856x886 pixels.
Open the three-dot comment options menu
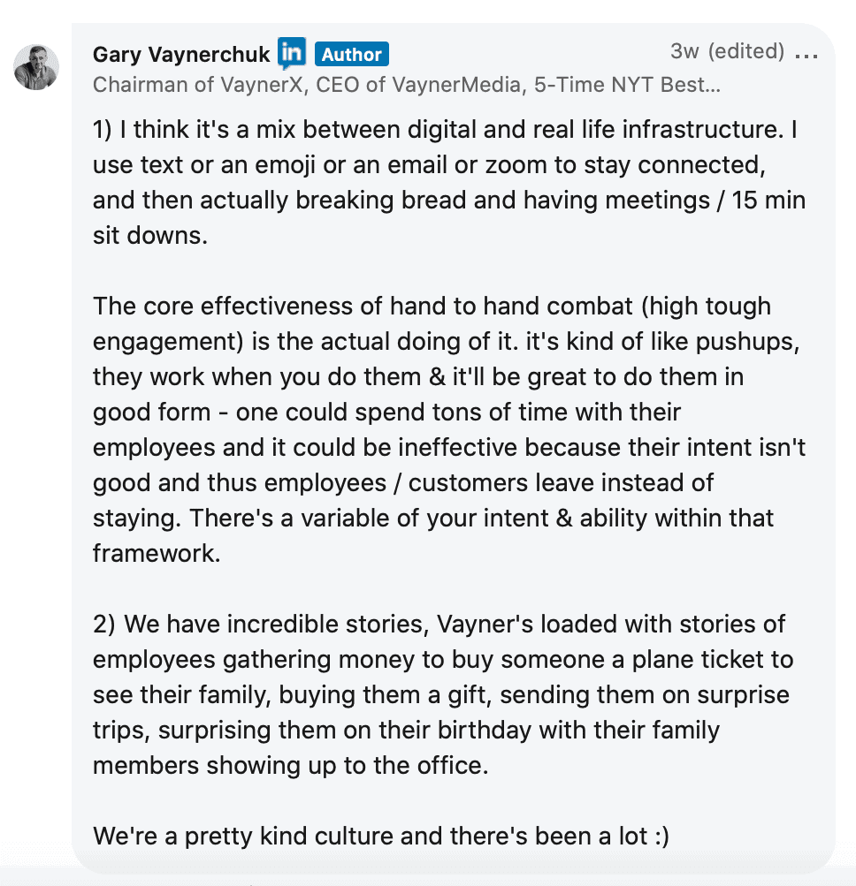click(806, 55)
